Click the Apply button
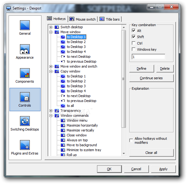 coord(163,169)
